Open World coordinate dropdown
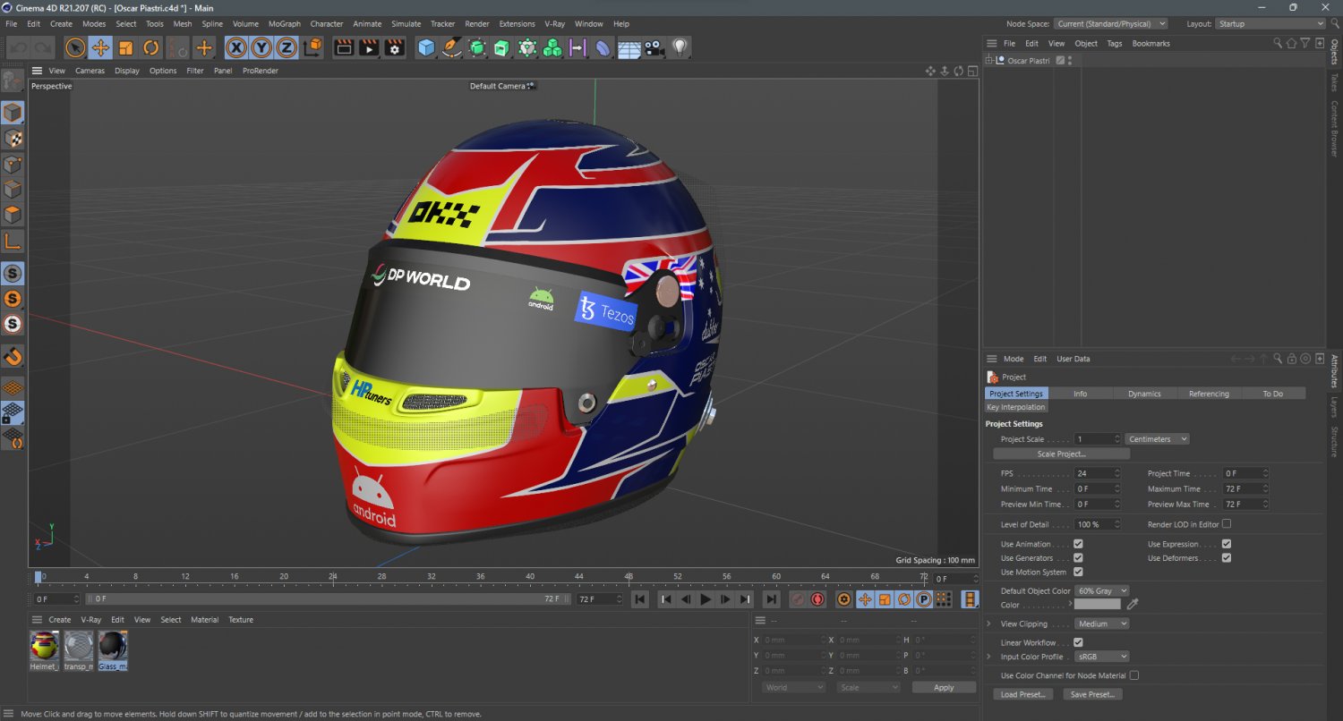This screenshot has width=1343, height=721. 793,688
